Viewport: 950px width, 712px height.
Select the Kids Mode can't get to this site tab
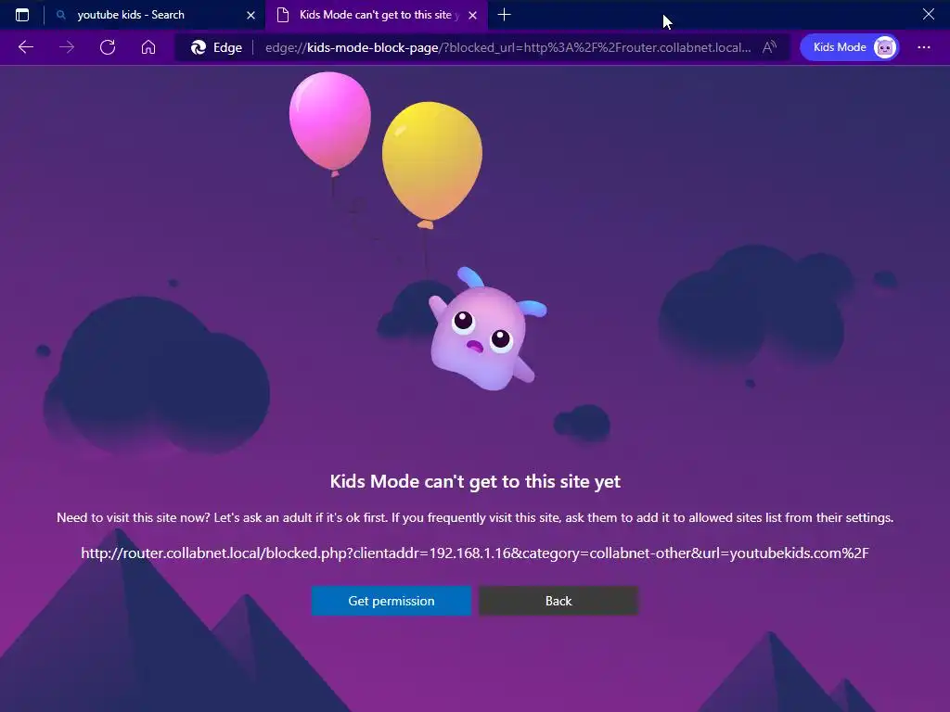click(376, 15)
